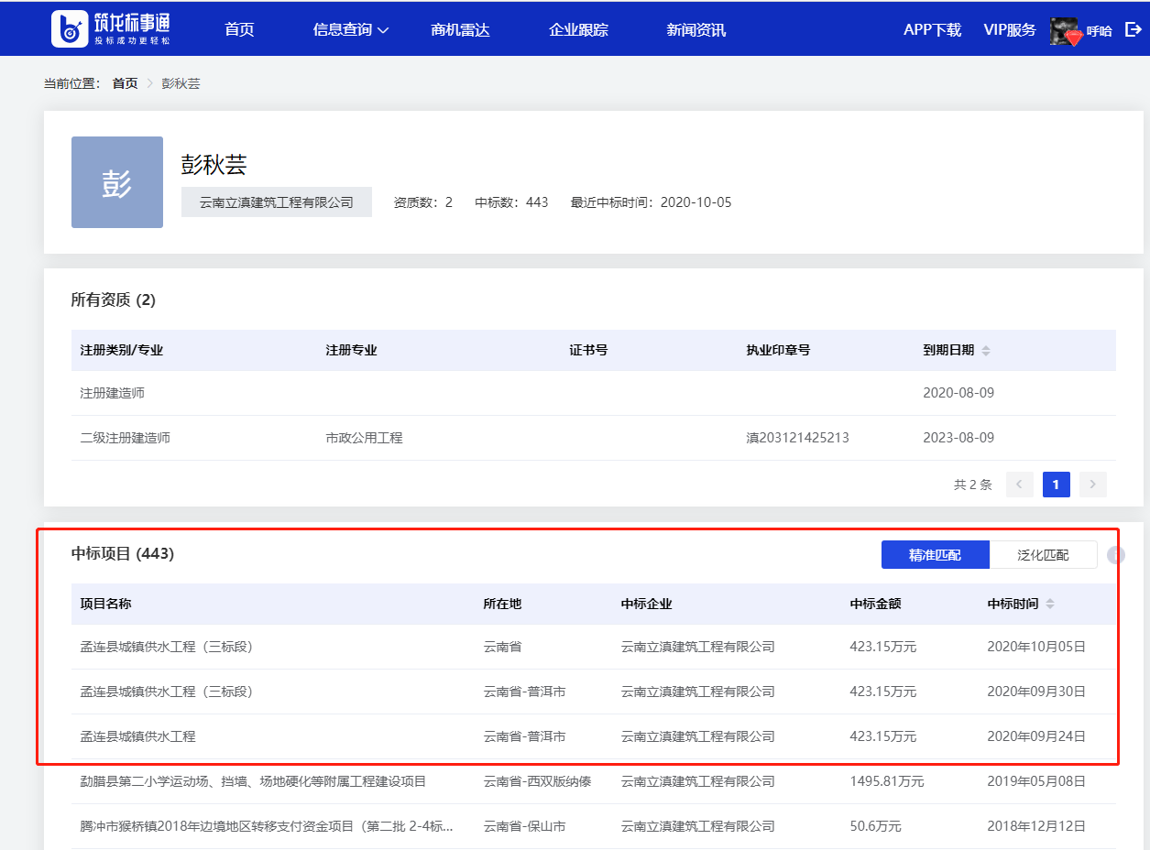This screenshot has height=850, width=1150.
Task: Expand the 信息查询 dropdown menu
Action: [x=351, y=30]
